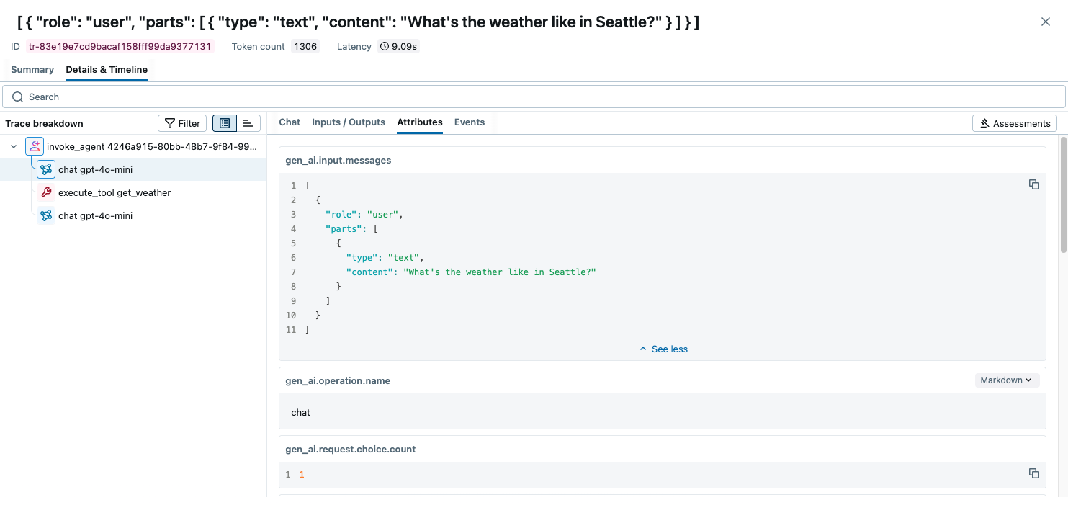
Task: Switch to timeline bar view toggle
Action: tap(248, 123)
